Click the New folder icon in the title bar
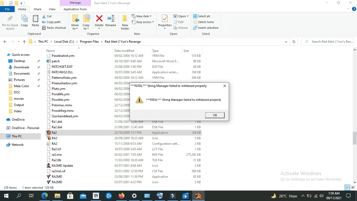The image size is (357, 201). [16, 3]
